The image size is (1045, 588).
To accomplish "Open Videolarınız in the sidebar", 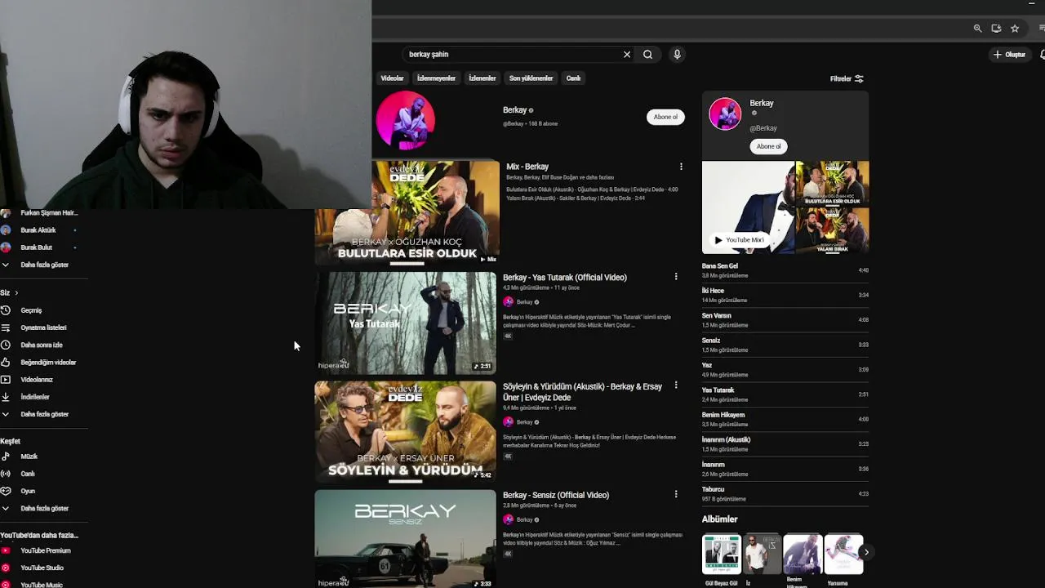I will (x=44, y=380).
